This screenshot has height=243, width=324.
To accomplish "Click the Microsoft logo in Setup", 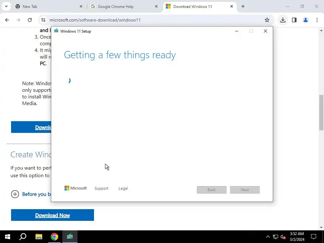I will click(x=76, y=188).
